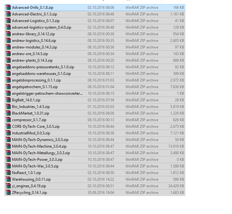Select file name andrew-library_0.14.12.zip

click(x=33, y=34)
